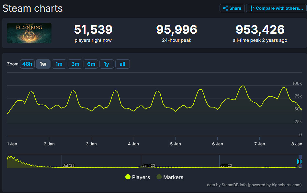Click the Share icon button
This screenshot has width=307, height=193.
tap(232, 8)
